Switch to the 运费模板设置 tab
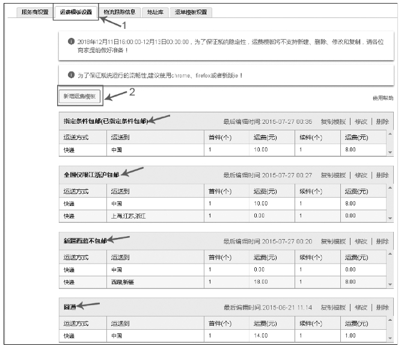Viewport: 404px width, 352px height. tap(76, 12)
